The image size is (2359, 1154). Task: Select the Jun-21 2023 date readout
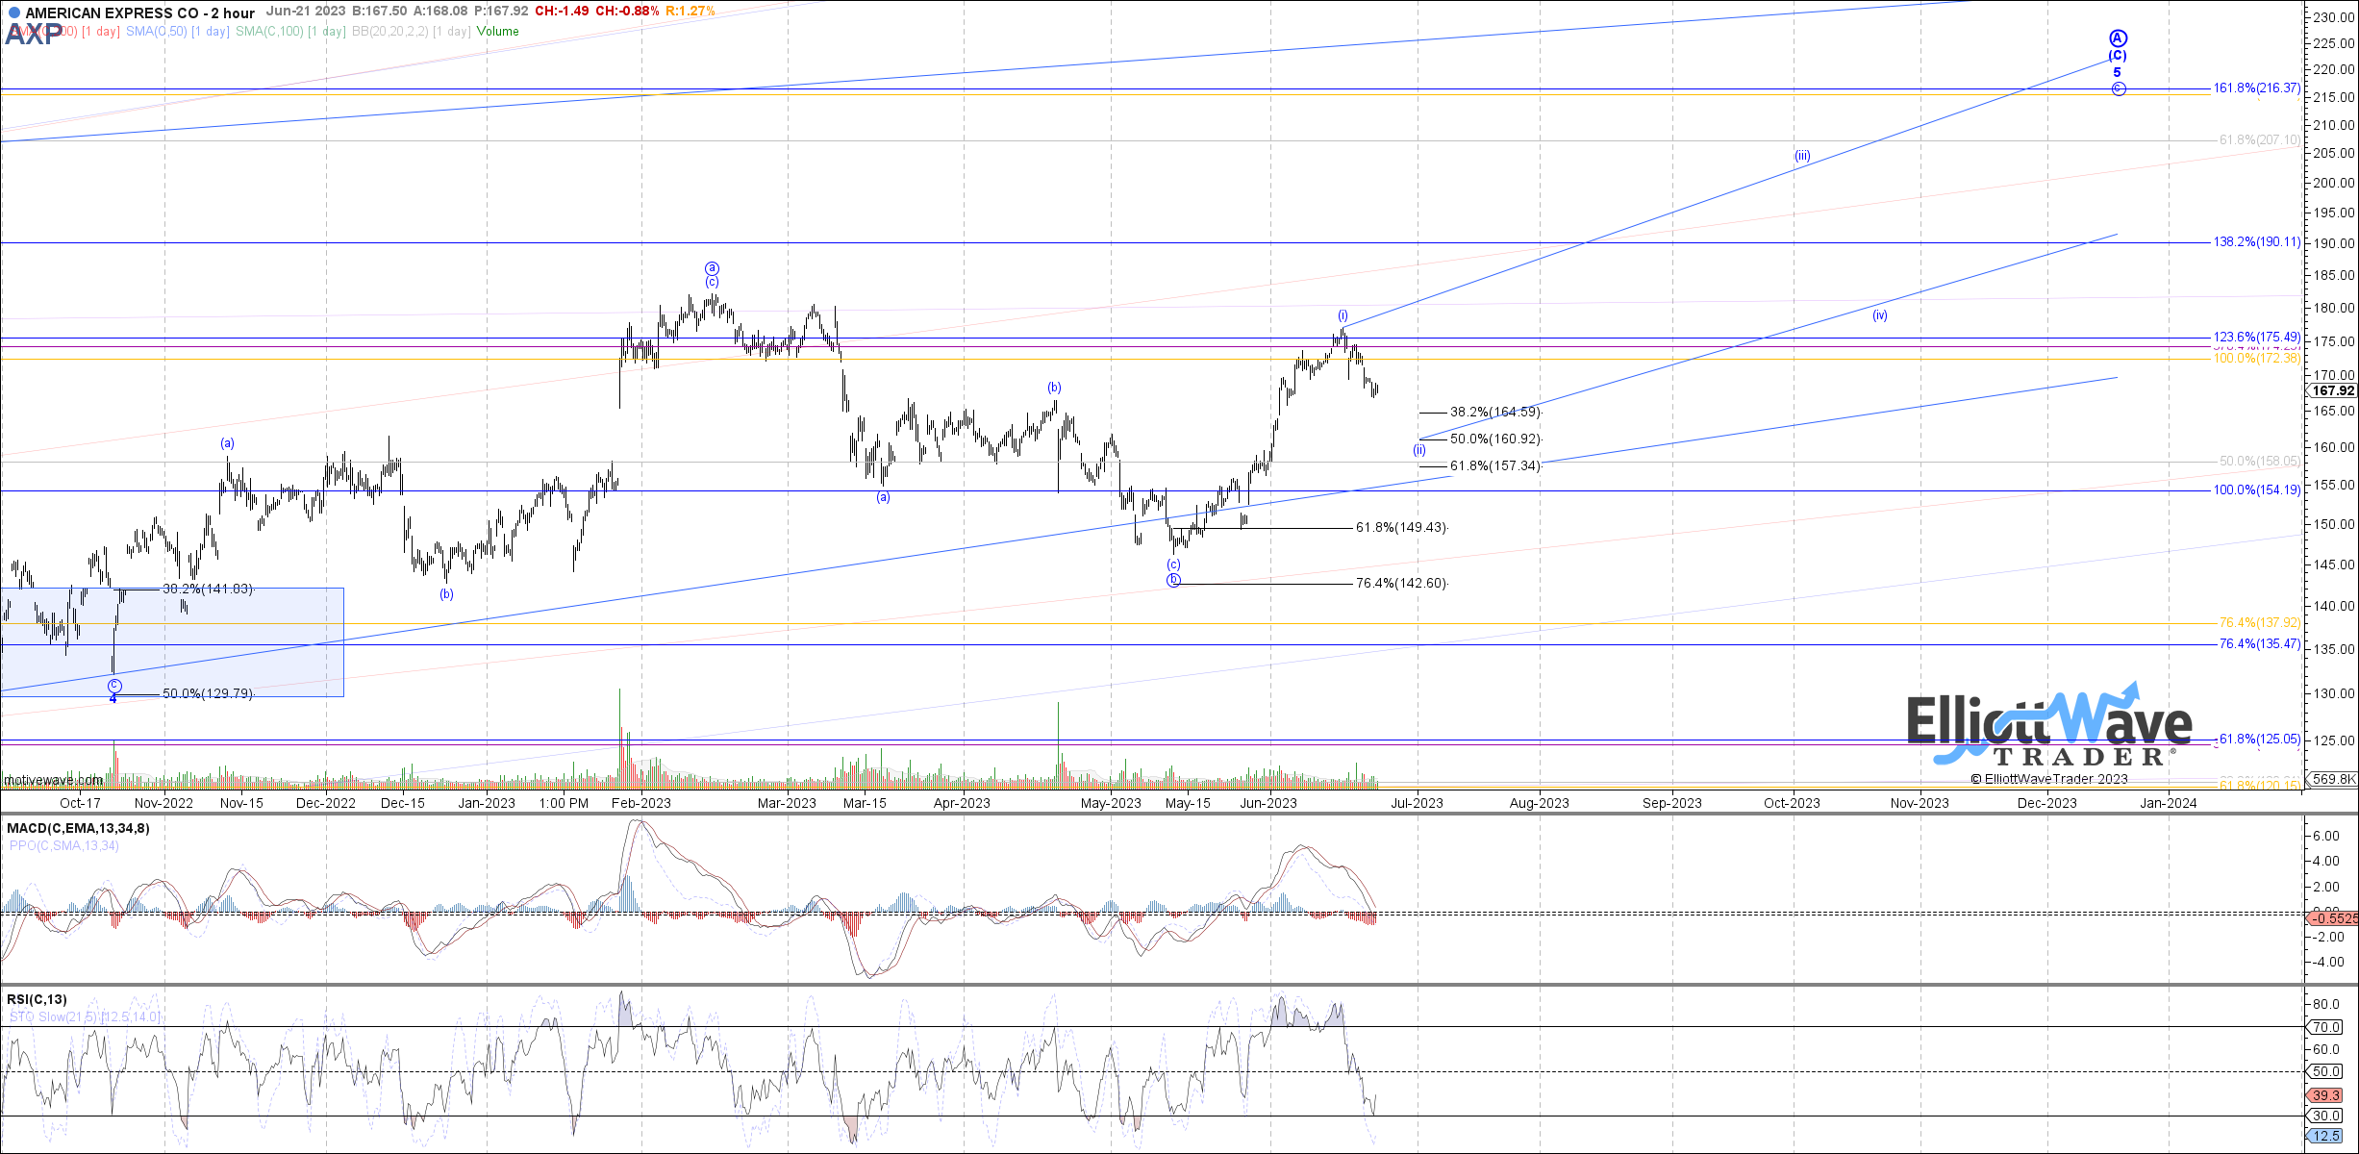306,12
